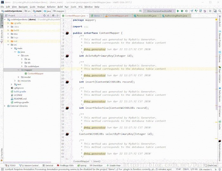
Task: Click the gutter icon on the insert method line
Action: 67,82
